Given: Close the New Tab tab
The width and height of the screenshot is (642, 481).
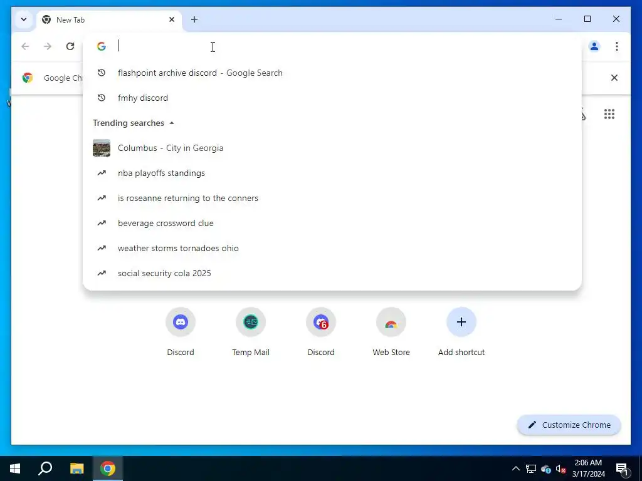Looking at the screenshot, I should click(172, 19).
